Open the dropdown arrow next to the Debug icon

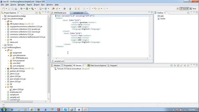click(24, 9)
